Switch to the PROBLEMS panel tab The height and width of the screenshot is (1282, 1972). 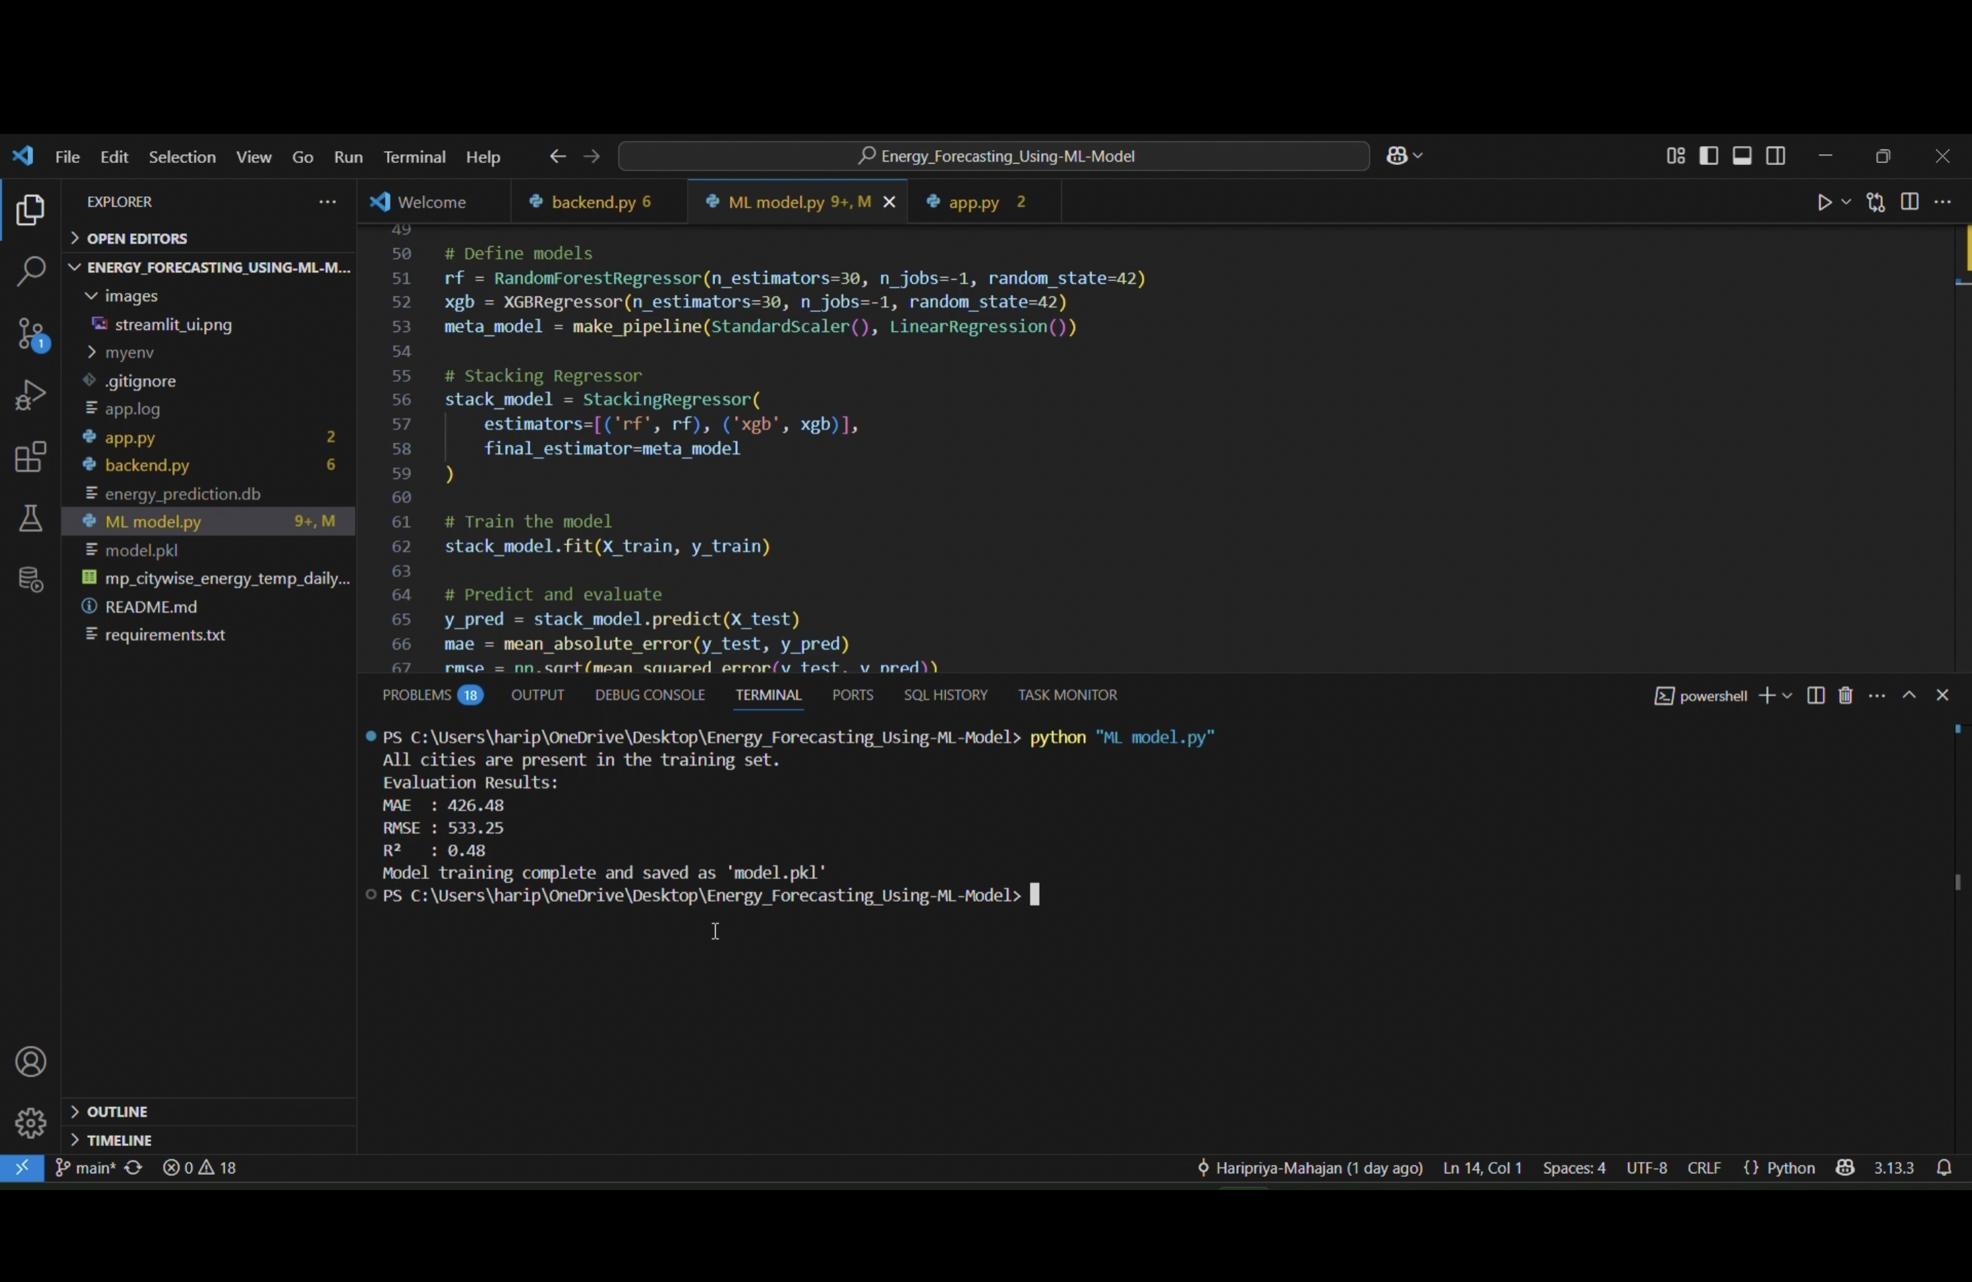click(x=416, y=696)
